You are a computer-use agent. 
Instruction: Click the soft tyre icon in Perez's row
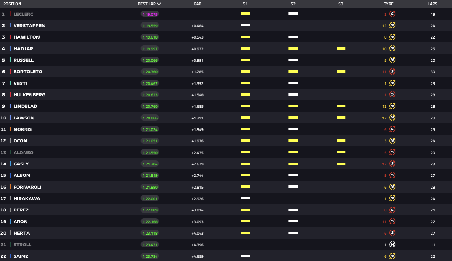point(392,210)
